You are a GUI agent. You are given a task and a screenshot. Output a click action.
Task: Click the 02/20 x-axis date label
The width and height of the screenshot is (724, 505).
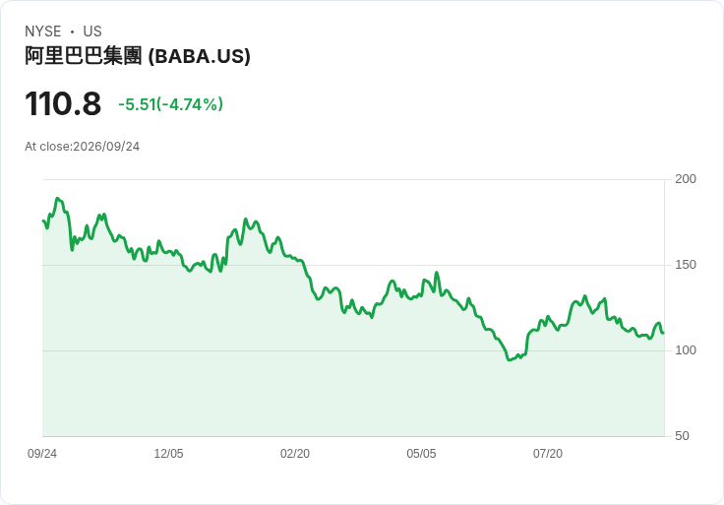click(295, 454)
